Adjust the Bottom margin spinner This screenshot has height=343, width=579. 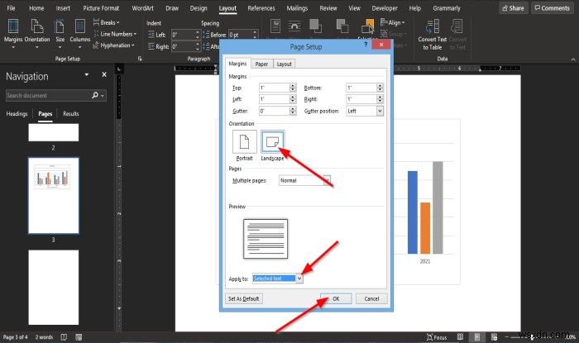[380, 88]
